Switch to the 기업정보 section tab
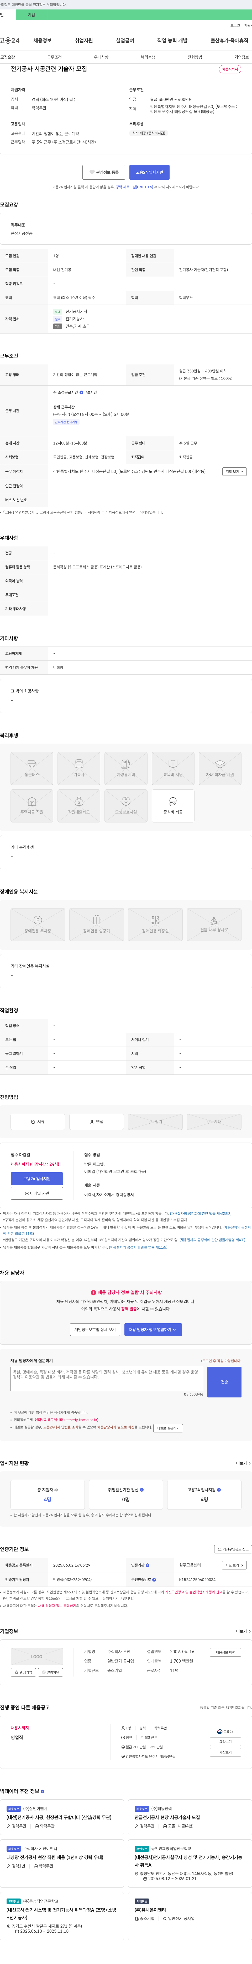This screenshot has height=1964, width=252. 241,57
